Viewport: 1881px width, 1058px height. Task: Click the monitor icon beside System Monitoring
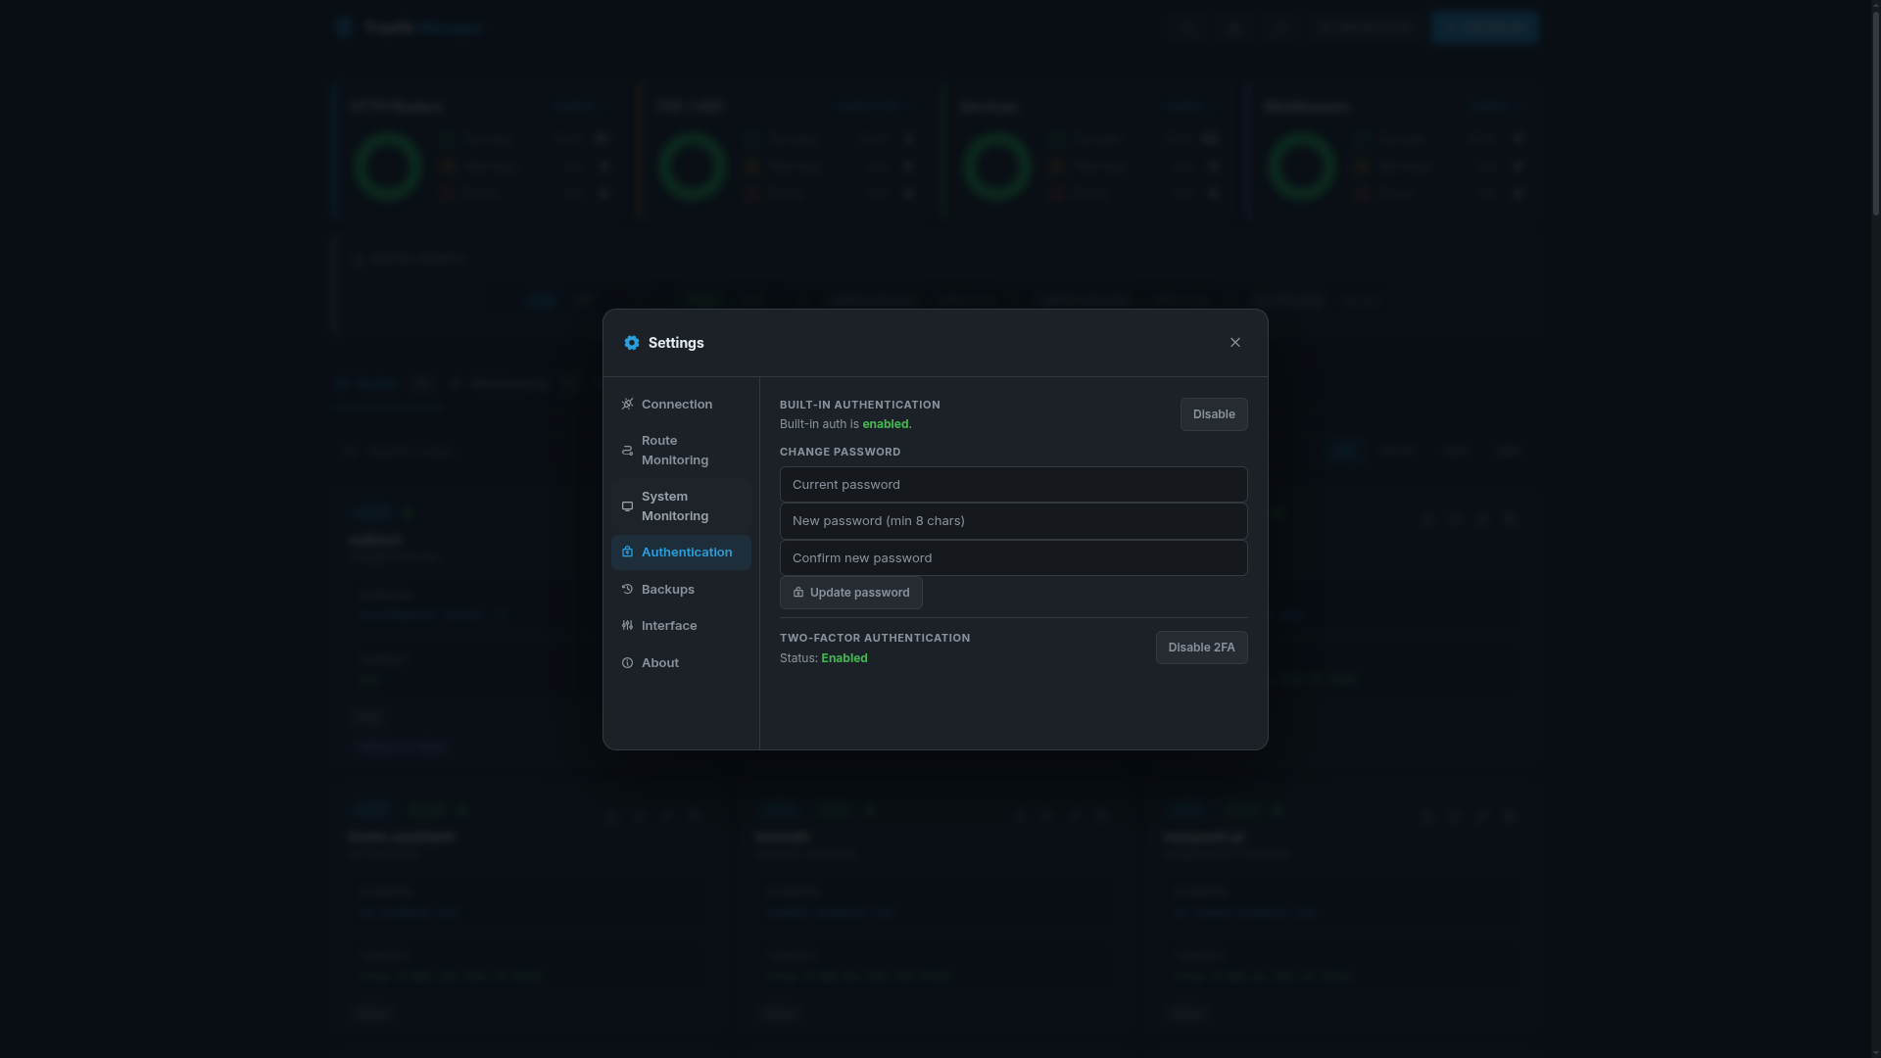(x=627, y=506)
